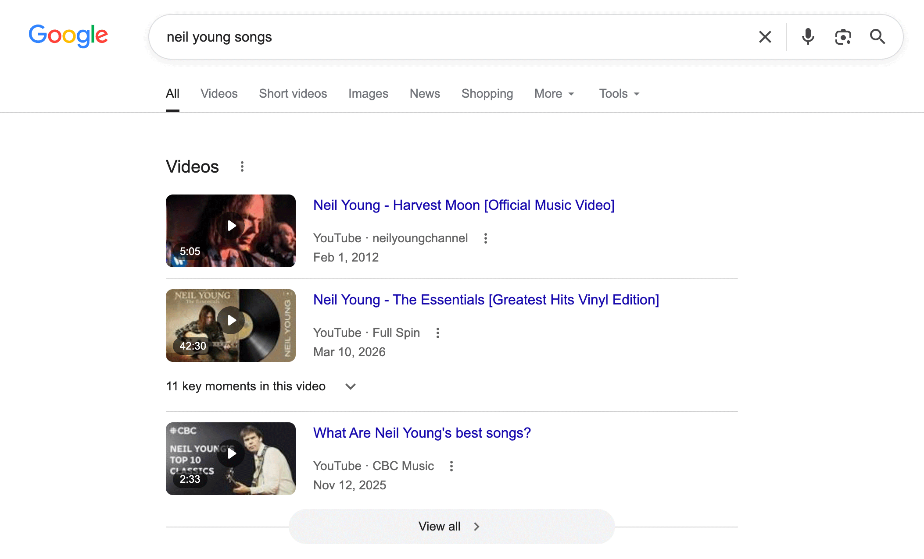Switch to the Images tab
The height and width of the screenshot is (559, 924).
[x=368, y=94]
